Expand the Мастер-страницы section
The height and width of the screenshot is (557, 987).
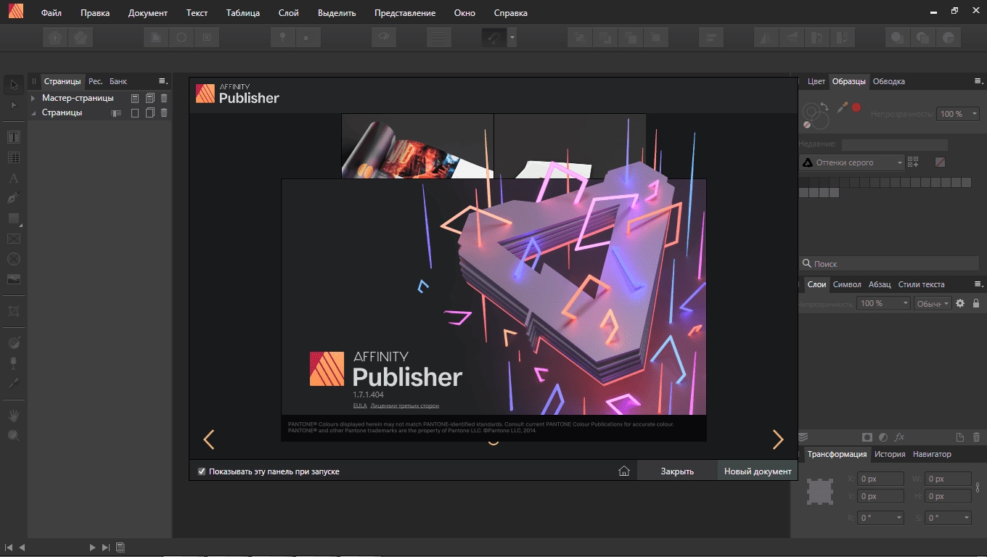(x=33, y=98)
